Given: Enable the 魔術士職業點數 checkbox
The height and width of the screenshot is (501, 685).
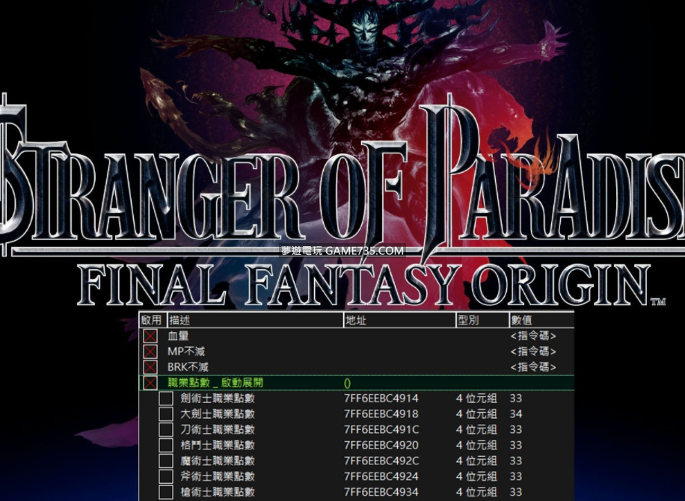Looking at the screenshot, I should (x=165, y=461).
